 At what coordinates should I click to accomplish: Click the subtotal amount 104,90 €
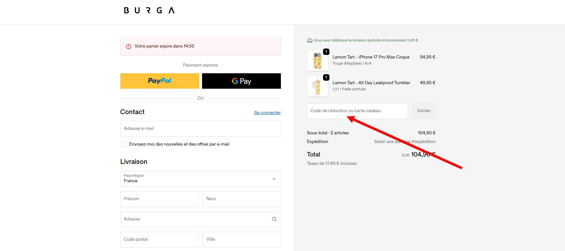427,133
